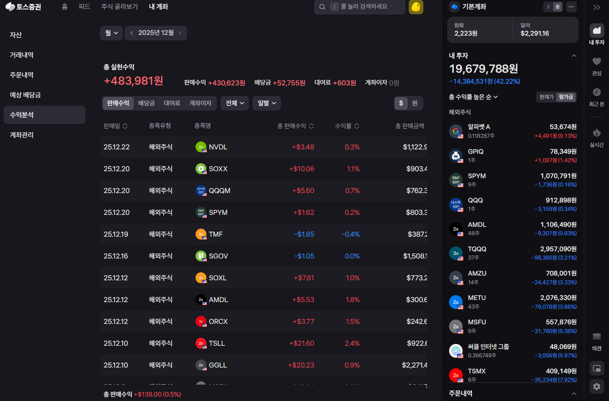The image size is (609, 401).
Task: Click the TMF 3x stock icon
Action: click(201, 234)
